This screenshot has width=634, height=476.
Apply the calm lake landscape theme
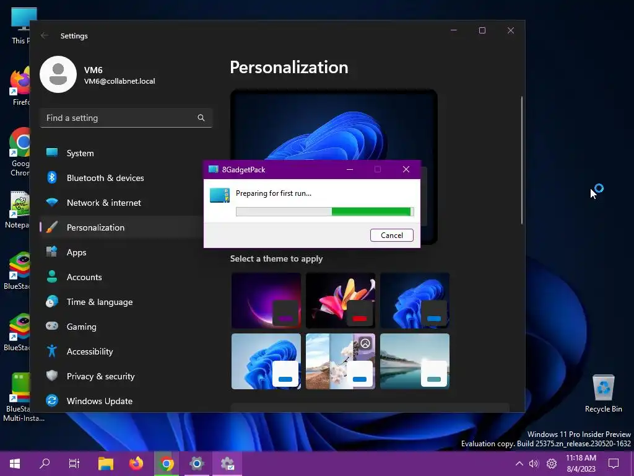coord(415,361)
